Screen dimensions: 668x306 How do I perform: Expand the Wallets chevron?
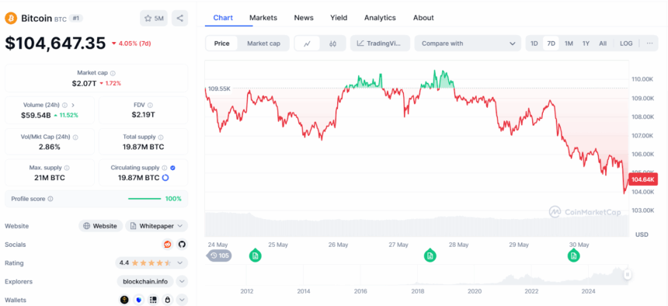(182, 300)
